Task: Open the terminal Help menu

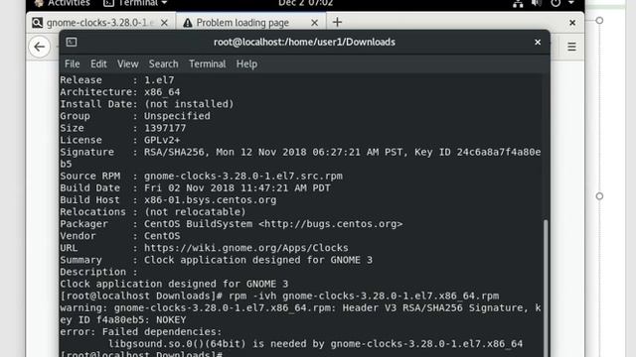Action: (246, 63)
